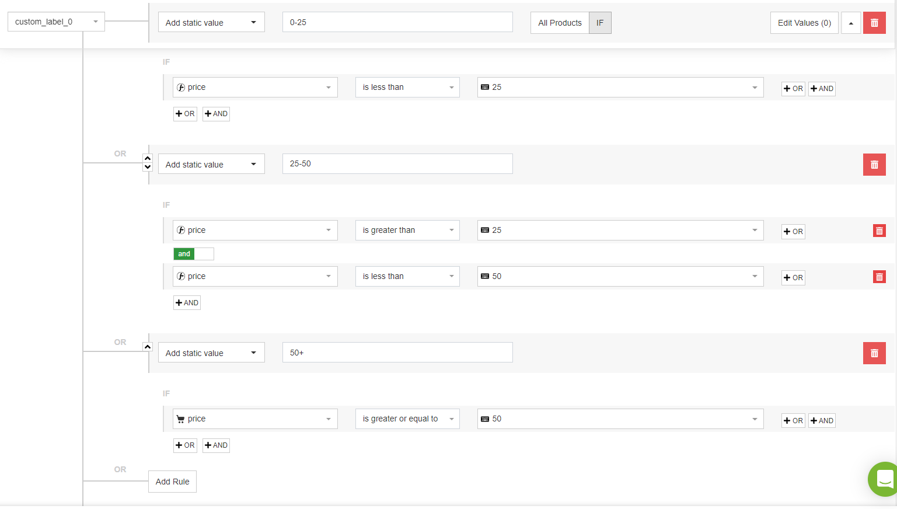Move the 50+ rule up

[x=148, y=347]
